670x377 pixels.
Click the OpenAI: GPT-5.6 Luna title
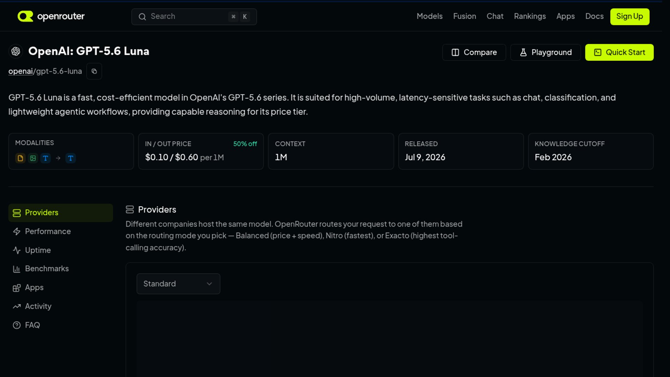point(89,51)
